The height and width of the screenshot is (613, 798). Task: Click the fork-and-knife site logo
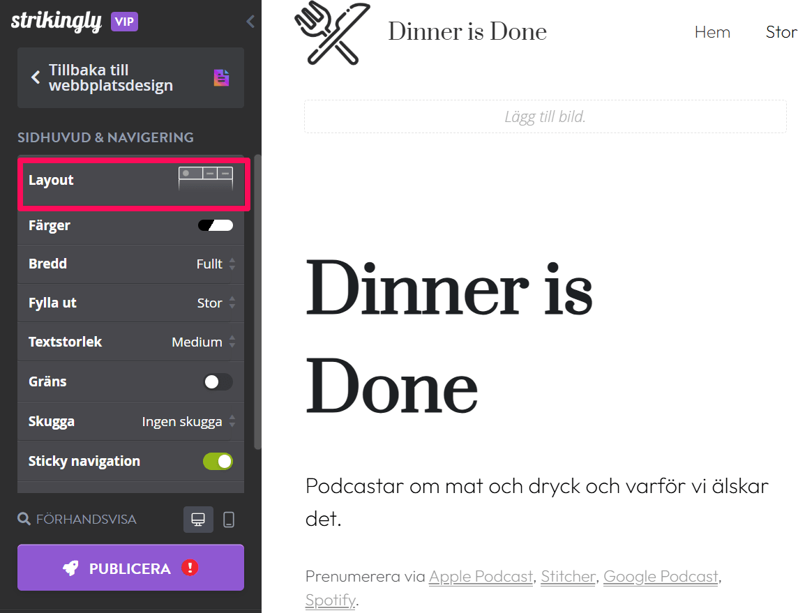tap(332, 33)
